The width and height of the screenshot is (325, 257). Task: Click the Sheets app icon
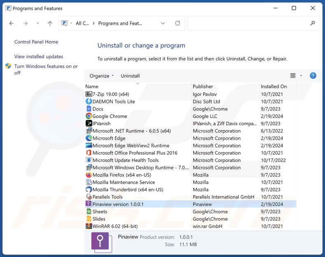[x=89, y=212]
